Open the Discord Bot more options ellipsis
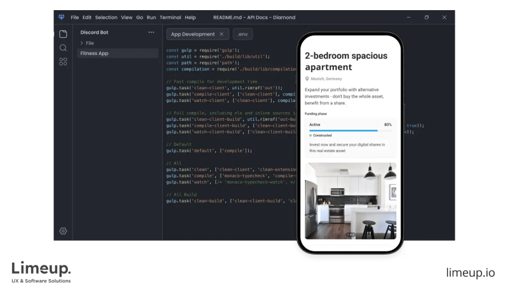508x290 pixels. tap(151, 32)
